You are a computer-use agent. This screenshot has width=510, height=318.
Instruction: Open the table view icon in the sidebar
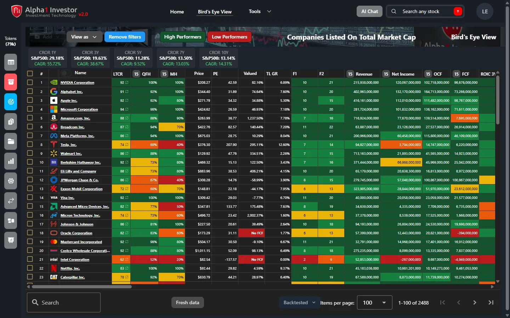click(x=11, y=62)
